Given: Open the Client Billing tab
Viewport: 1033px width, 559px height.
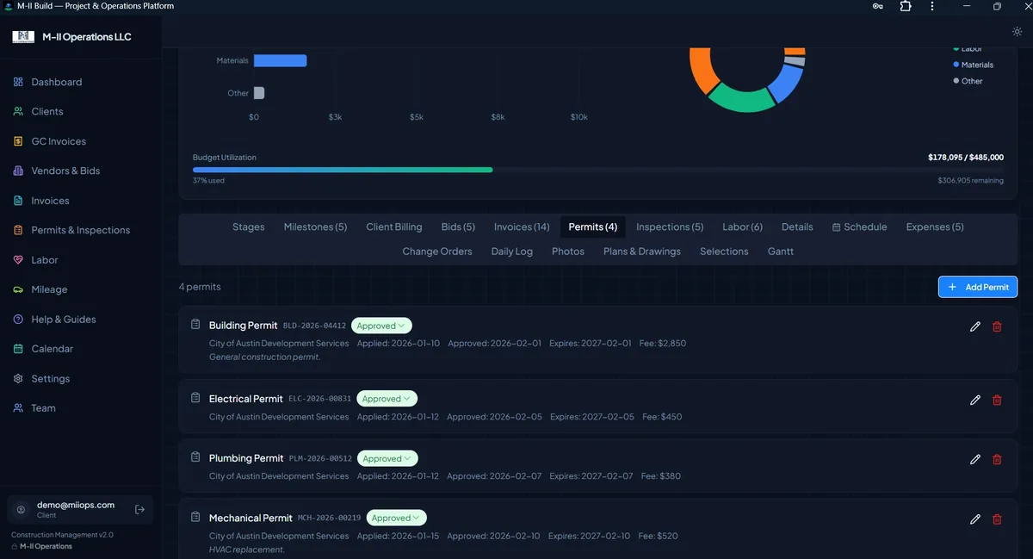Looking at the screenshot, I should (x=394, y=227).
